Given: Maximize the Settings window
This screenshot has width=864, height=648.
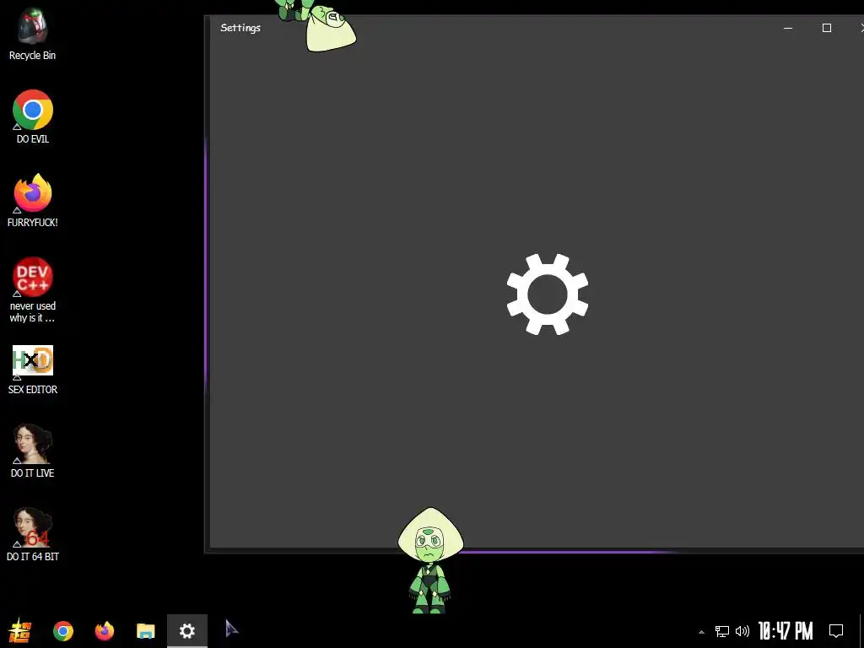Looking at the screenshot, I should point(827,28).
